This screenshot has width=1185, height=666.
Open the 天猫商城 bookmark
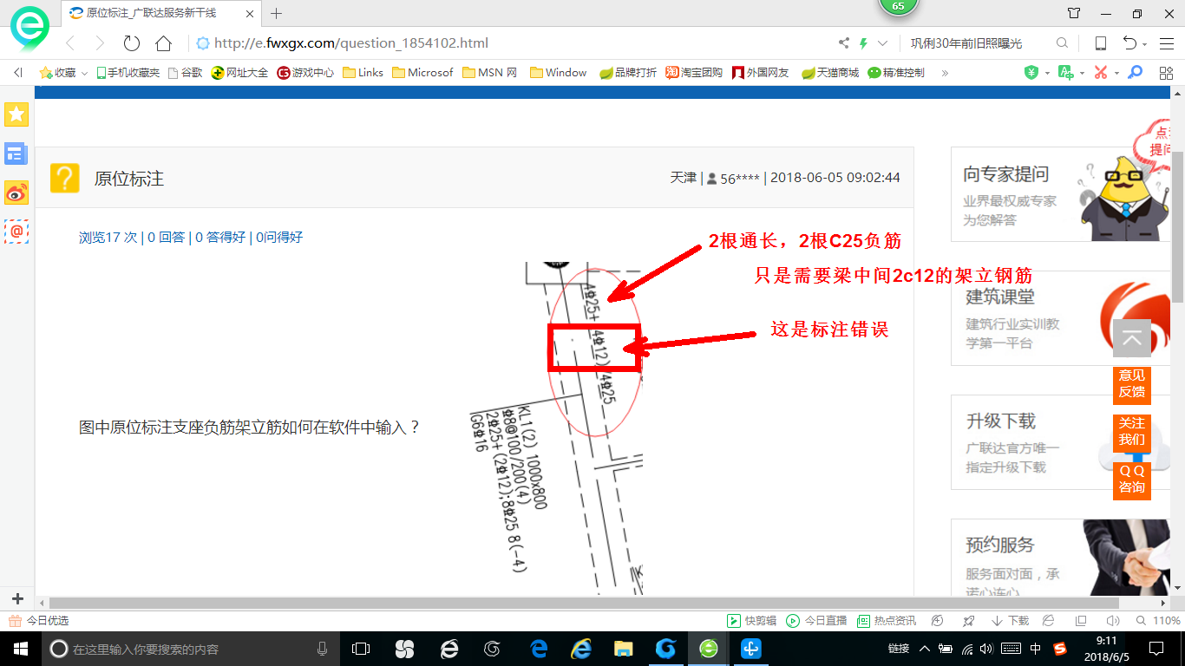[x=830, y=73]
